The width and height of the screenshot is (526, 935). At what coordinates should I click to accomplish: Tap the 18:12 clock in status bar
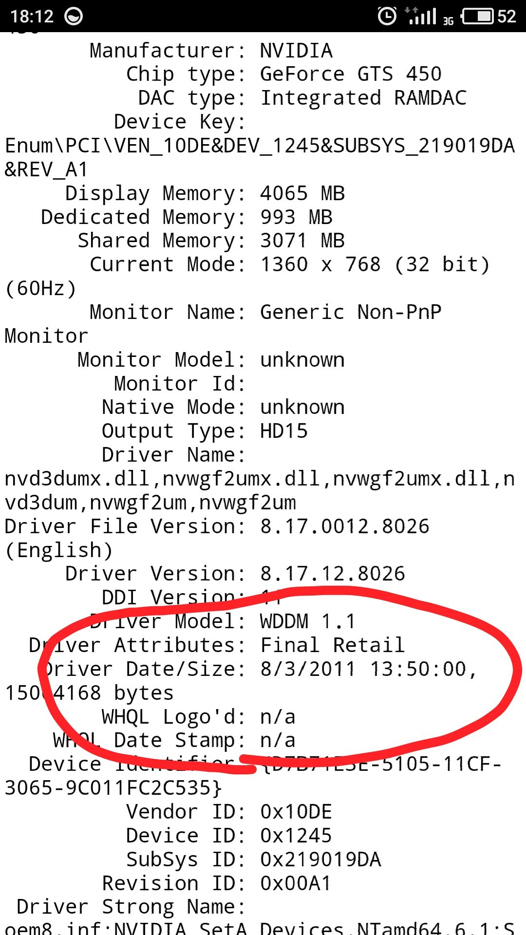[x=32, y=17]
